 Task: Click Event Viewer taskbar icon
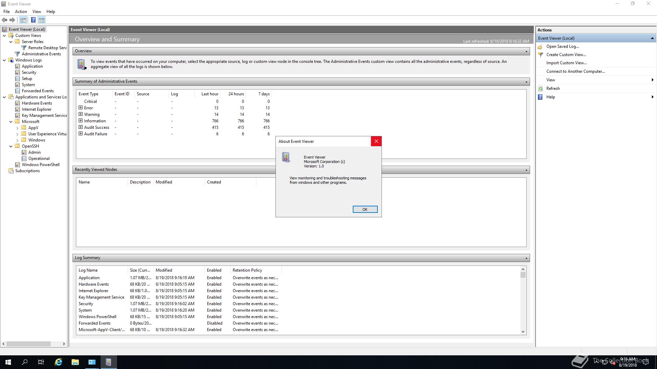coord(108,362)
